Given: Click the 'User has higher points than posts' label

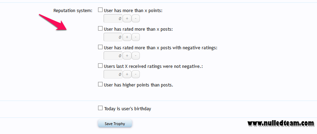Looking at the screenshot, I should [138, 85].
